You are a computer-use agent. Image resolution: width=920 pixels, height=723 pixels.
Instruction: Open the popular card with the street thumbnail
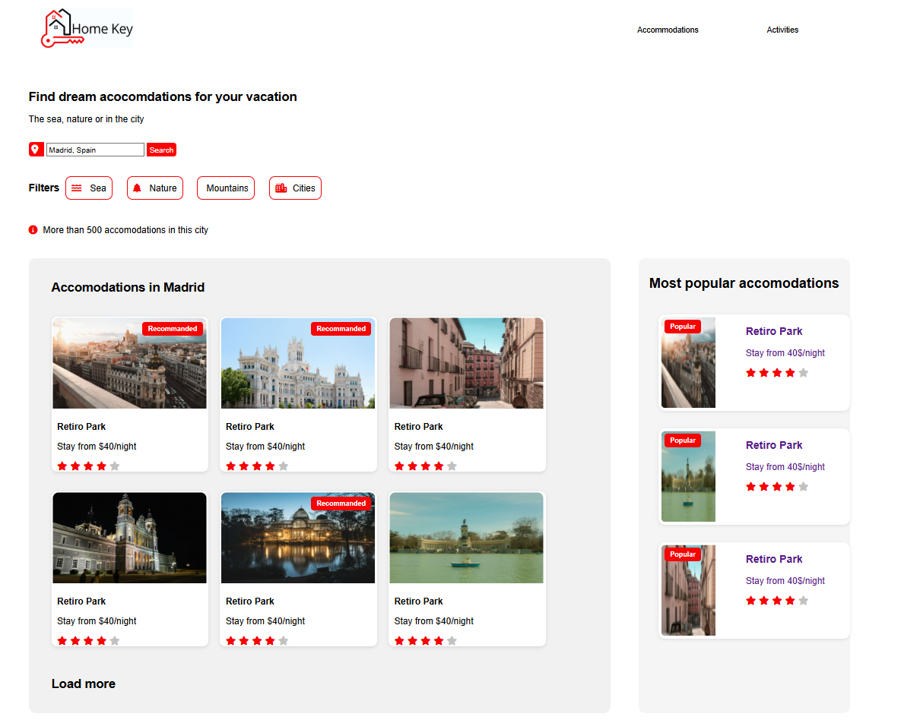(754, 590)
